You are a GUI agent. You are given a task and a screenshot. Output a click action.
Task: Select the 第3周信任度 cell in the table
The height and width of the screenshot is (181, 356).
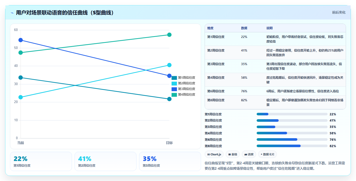(216, 64)
